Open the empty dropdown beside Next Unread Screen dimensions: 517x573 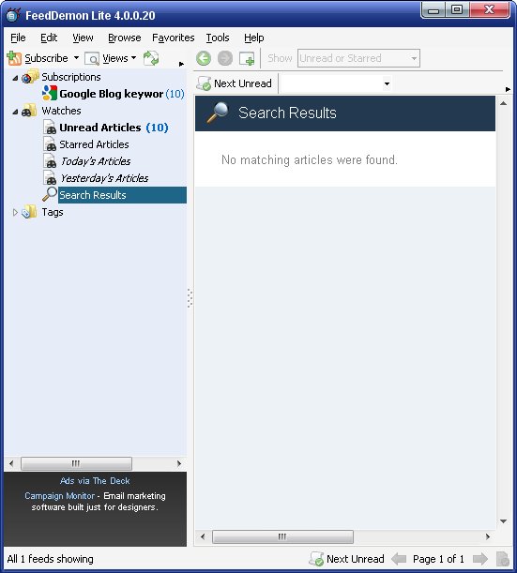pyautogui.click(x=387, y=83)
